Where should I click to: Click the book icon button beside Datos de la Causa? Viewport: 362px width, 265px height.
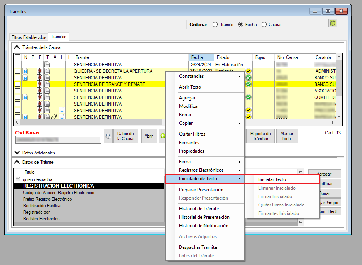[108, 136]
